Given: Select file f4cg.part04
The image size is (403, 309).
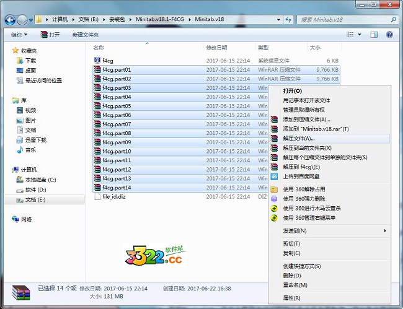Looking at the screenshot, I should coord(117,97).
